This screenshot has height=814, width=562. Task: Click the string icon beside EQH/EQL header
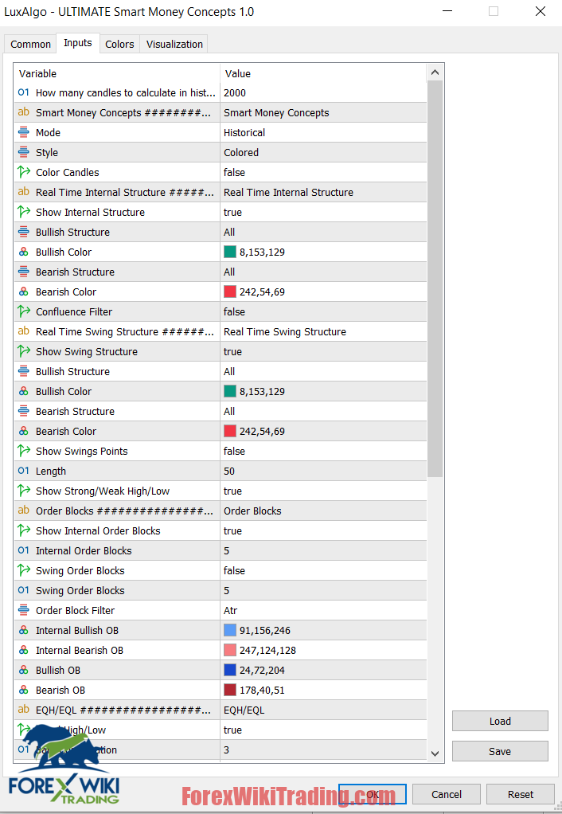pyautogui.click(x=23, y=710)
